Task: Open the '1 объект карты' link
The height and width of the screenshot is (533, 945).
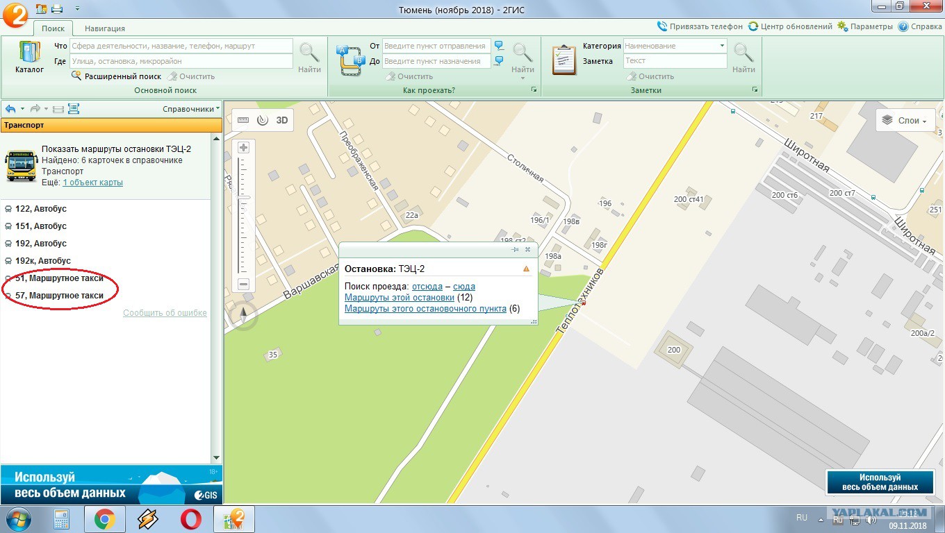Action: 92,183
